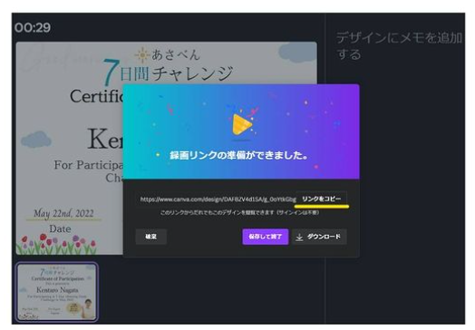475x330 pixels.
Task: Select the tulip flowers illustration
Action: click(x=56, y=244)
